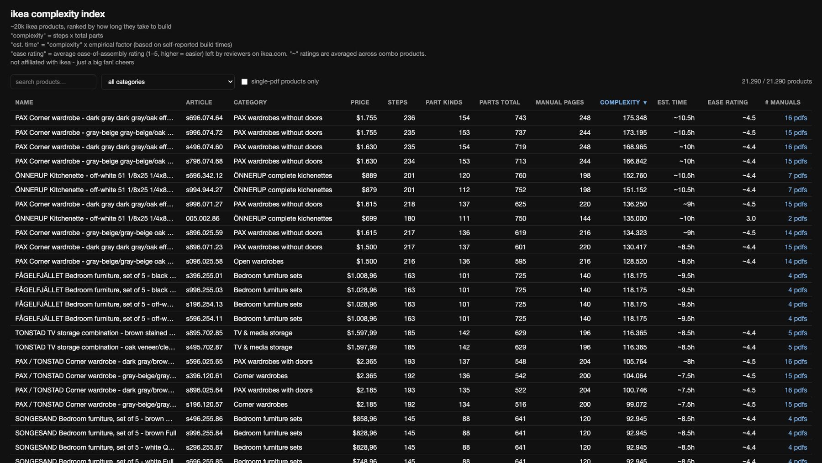822x463 pixels.
Task: Click the Open wardrobes category cell
Action: click(258, 261)
